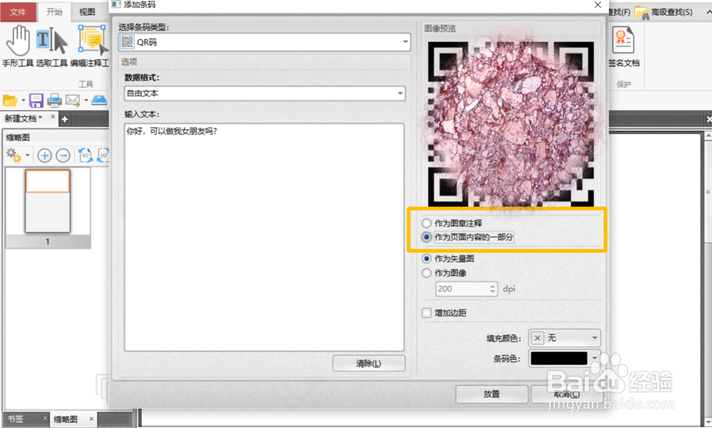
Task: Open the barcode type dropdown showing QR码
Action: 405,42
